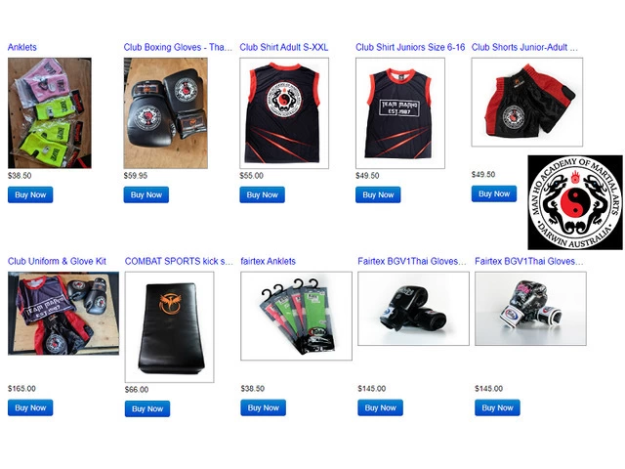Buy Now for the $59.95 boxing gloves
The width and height of the screenshot is (625, 469).
click(146, 195)
